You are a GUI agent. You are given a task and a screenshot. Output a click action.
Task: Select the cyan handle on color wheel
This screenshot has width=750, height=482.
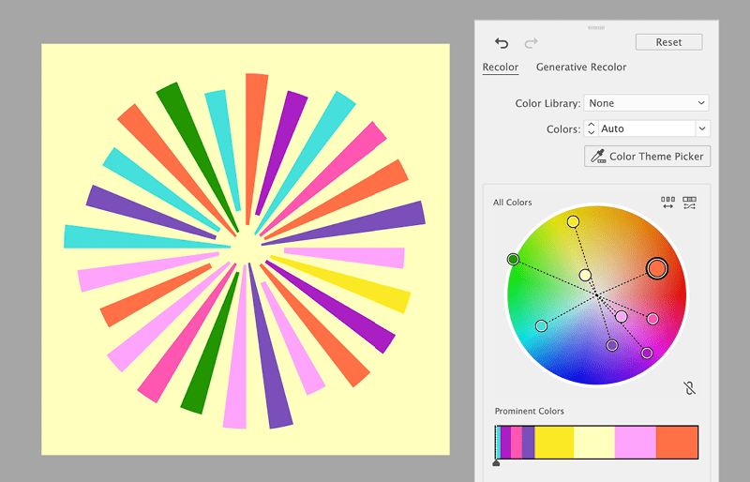[x=541, y=326]
